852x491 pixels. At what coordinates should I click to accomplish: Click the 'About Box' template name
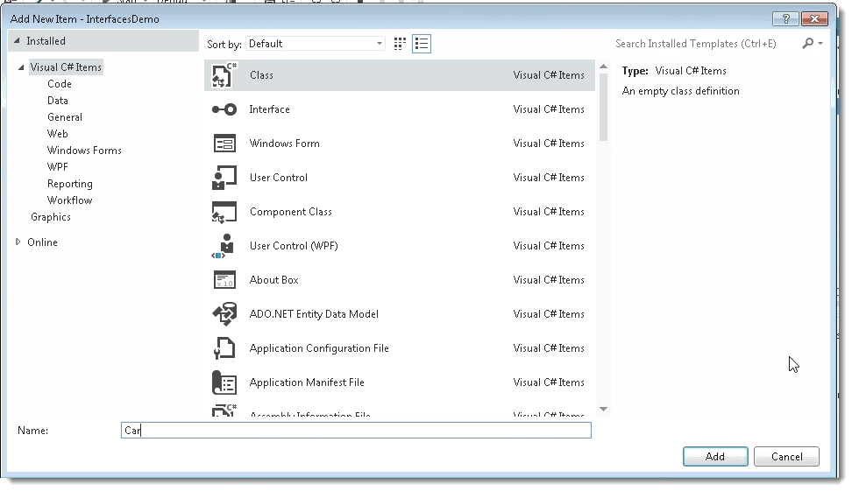pyautogui.click(x=273, y=280)
